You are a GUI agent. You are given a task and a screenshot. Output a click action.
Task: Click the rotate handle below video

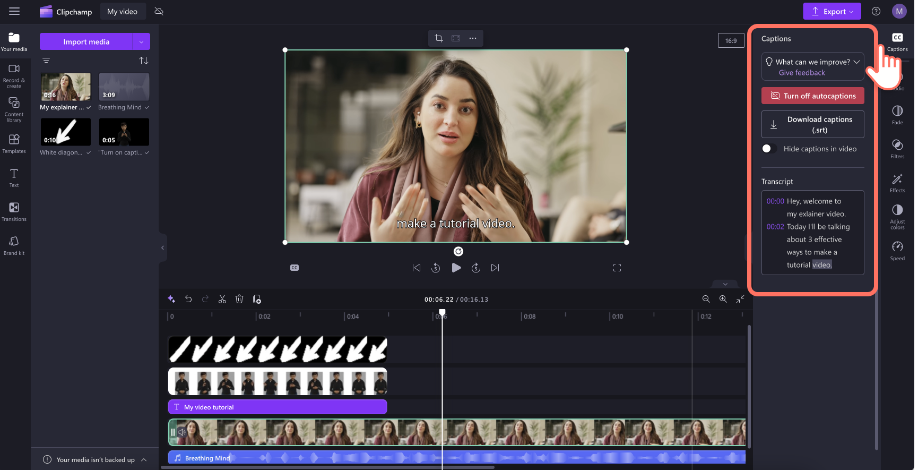click(x=458, y=251)
